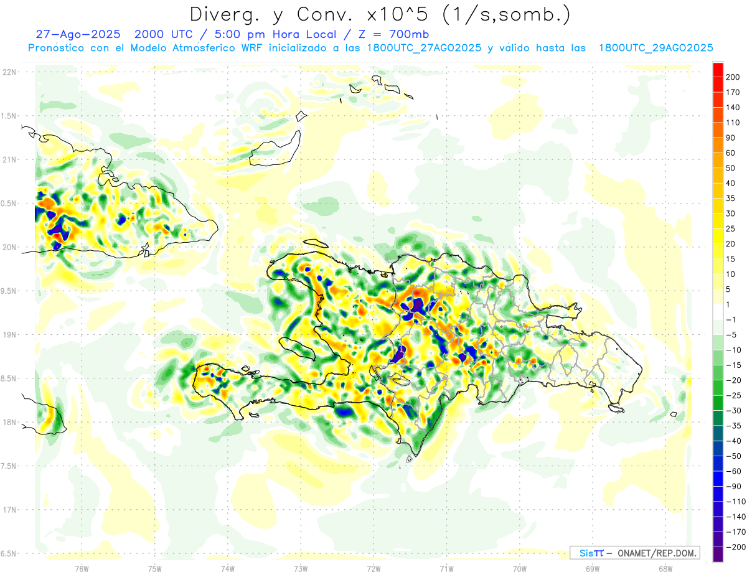The image size is (747, 577).
Task: Click the "17N" latitude label
Action: tap(9, 510)
